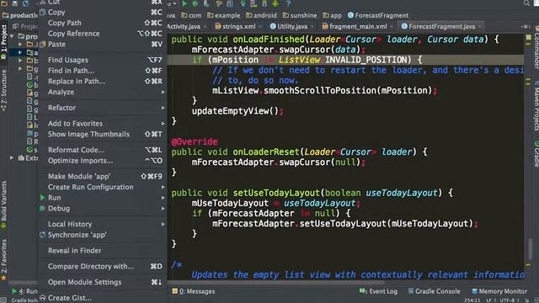The image size is (539, 303).
Task: Close the ForecastFragment.java tab
Action: point(479,26)
